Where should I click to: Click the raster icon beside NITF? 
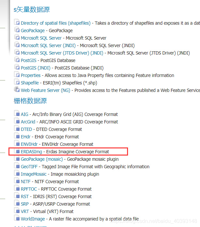17,181
